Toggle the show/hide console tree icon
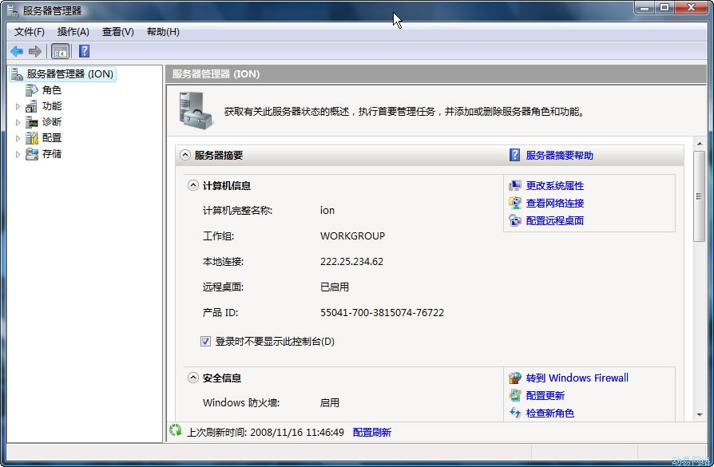 61,52
